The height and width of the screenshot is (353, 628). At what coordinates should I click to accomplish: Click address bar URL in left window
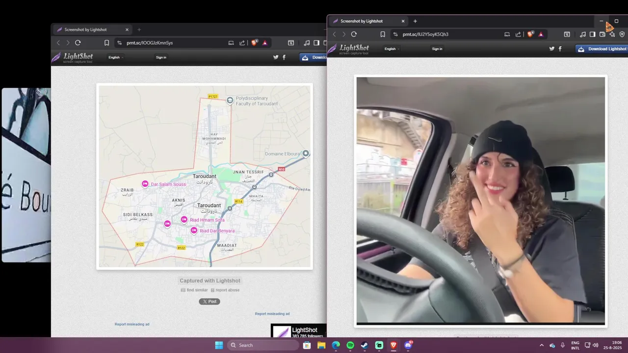coord(150,43)
